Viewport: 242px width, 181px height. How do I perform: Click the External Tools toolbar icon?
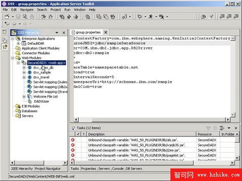[161, 17]
